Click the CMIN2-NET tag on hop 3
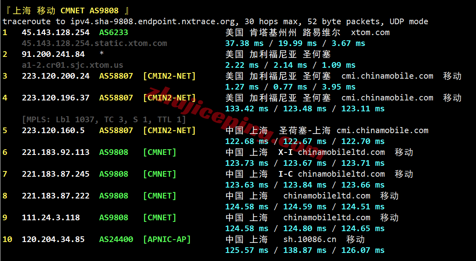476x261 pixels. click(x=169, y=75)
